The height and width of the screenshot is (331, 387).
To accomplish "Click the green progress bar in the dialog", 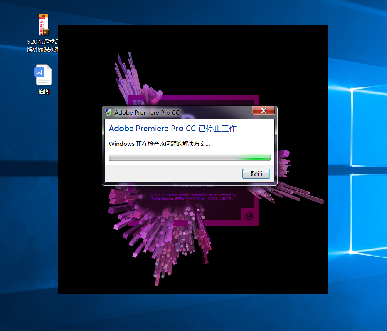I will point(190,157).
